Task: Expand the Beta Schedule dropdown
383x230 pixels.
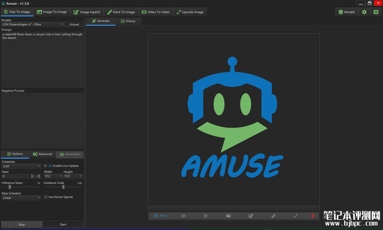Action: [x=22, y=198]
